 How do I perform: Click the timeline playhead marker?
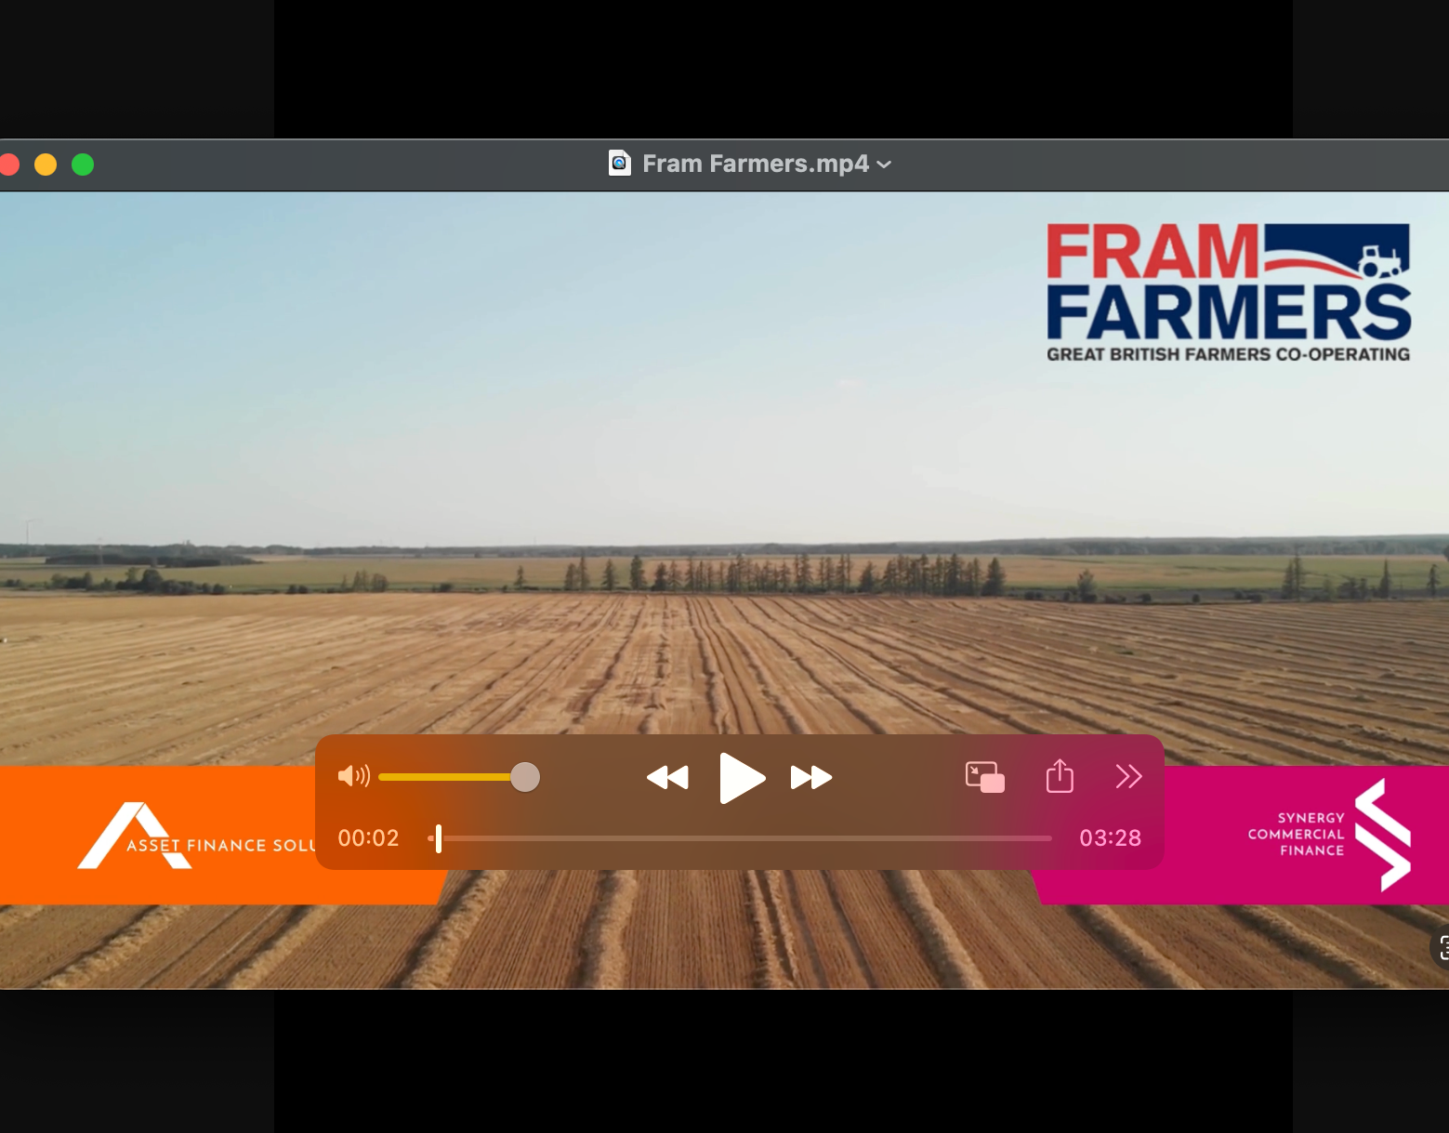pyautogui.click(x=439, y=838)
